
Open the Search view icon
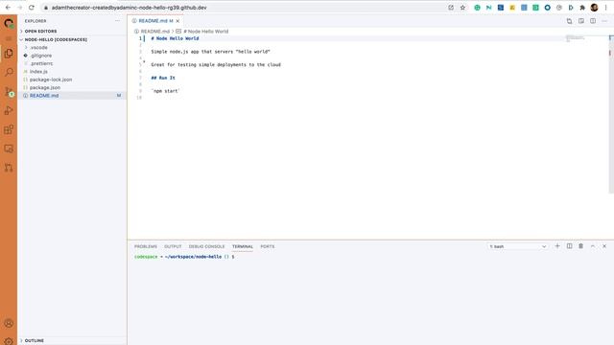pyautogui.click(x=9, y=72)
